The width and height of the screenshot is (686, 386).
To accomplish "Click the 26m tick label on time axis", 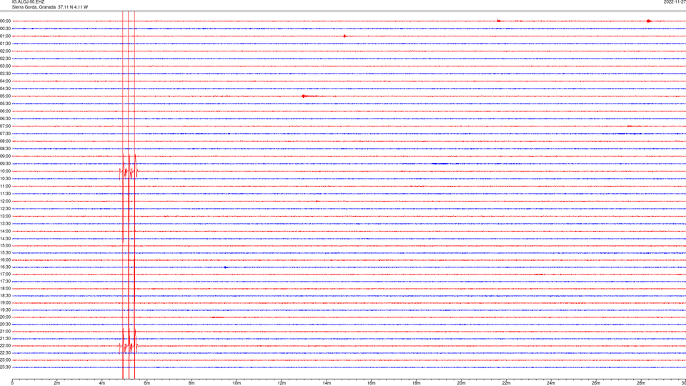I will pos(596,383).
